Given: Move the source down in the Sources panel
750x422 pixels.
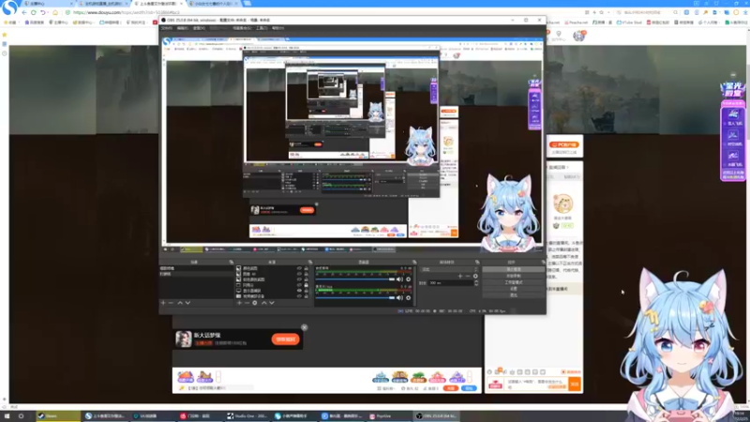Looking at the screenshot, I should 272,303.
